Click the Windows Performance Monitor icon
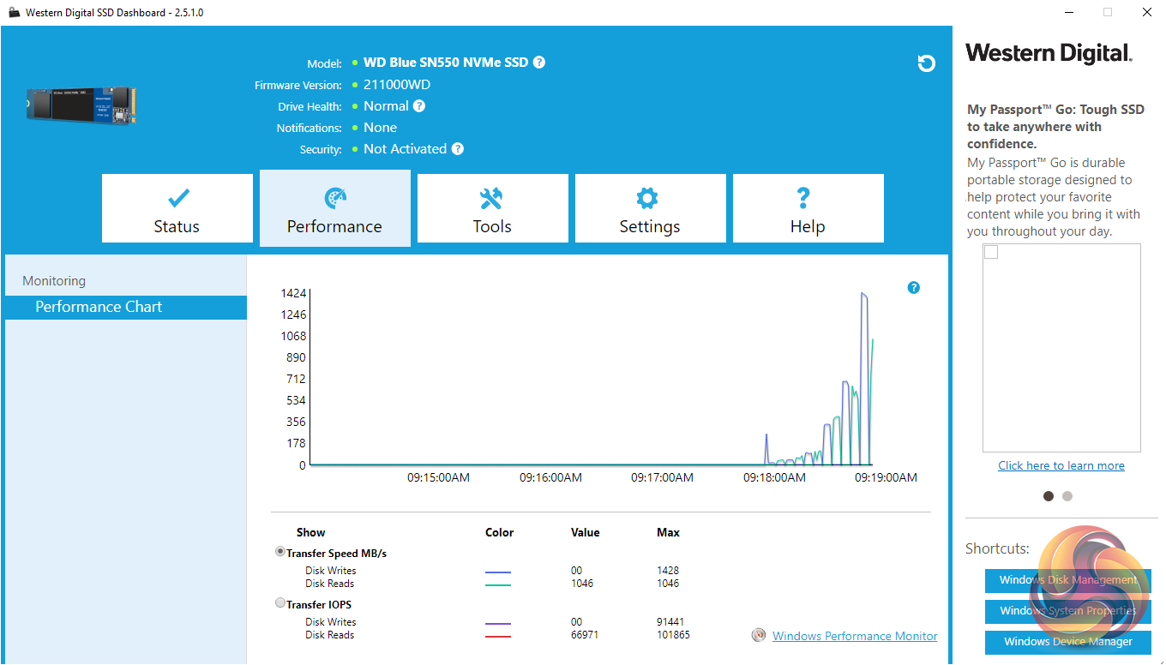This screenshot has height=665, width=1166. [758, 636]
